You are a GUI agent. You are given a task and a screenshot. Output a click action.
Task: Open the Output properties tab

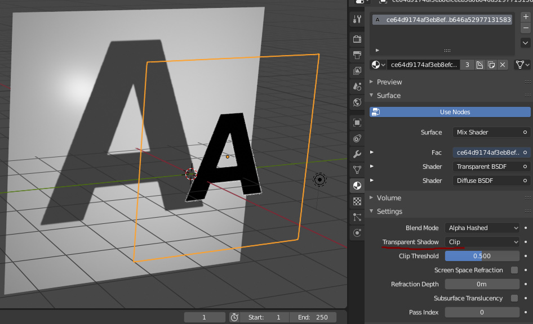click(357, 53)
